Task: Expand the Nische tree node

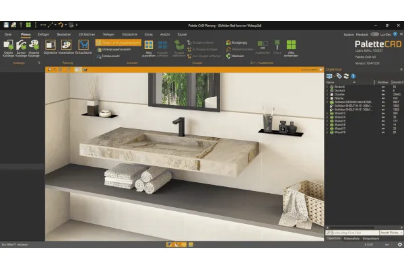Action: (x=327, y=98)
